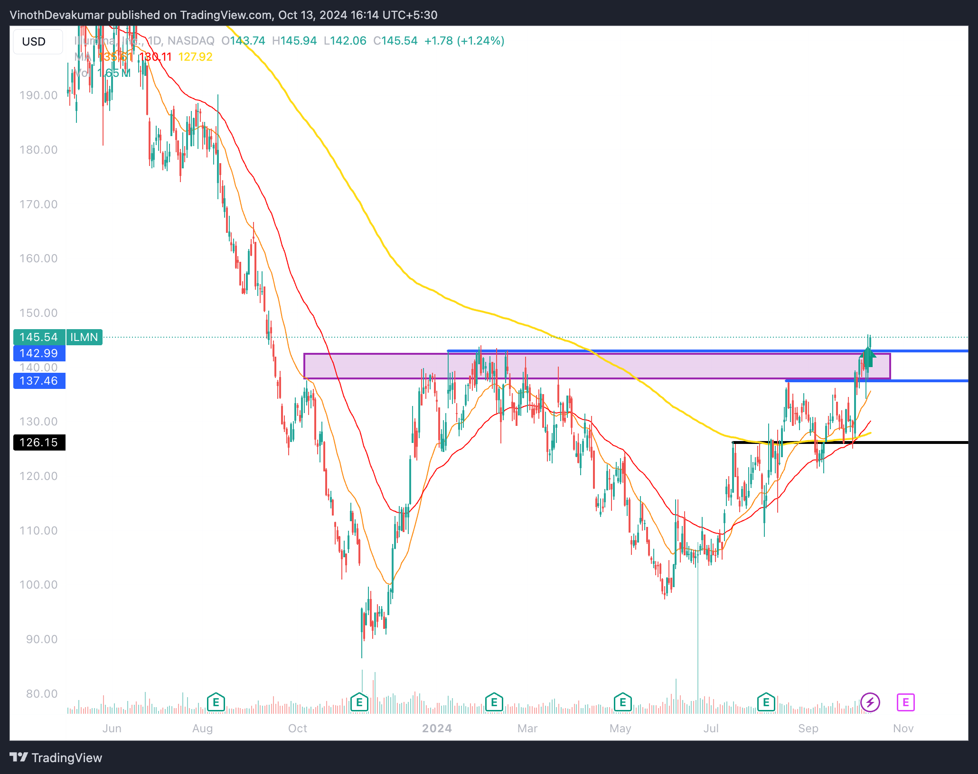Click the TradingView logo at bottom left

tap(56, 757)
